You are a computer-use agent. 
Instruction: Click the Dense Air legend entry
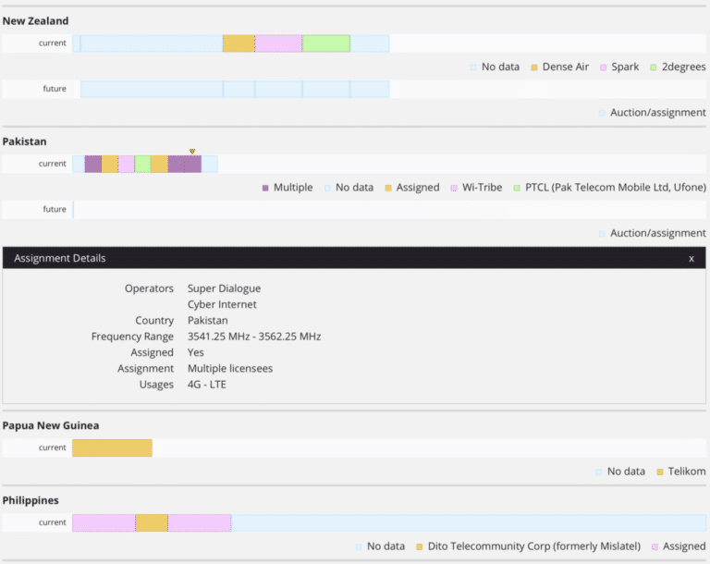pos(559,67)
